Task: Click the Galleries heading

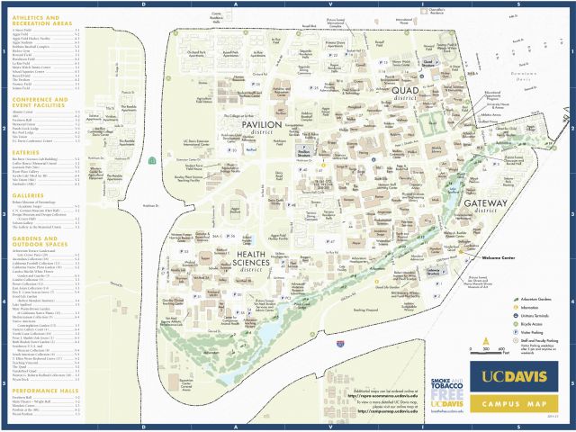Action: [28, 195]
